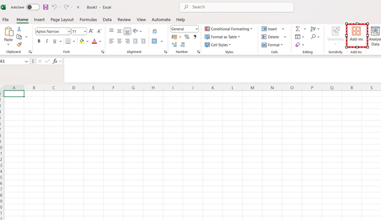Click the Copy icon
The height and width of the screenshot is (220, 381).
pyautogui.click(x=19, y=37)
